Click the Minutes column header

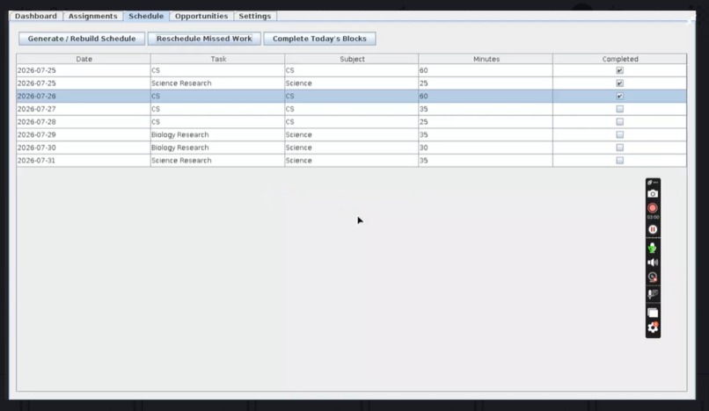tap(486, 59)
